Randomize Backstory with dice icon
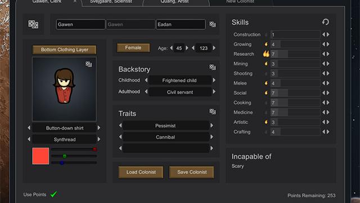 coord(213,67)
